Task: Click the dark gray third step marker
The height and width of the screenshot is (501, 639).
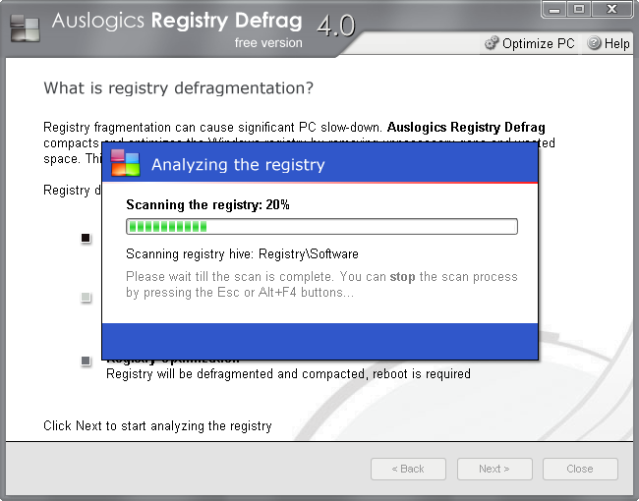Action: 86,361
